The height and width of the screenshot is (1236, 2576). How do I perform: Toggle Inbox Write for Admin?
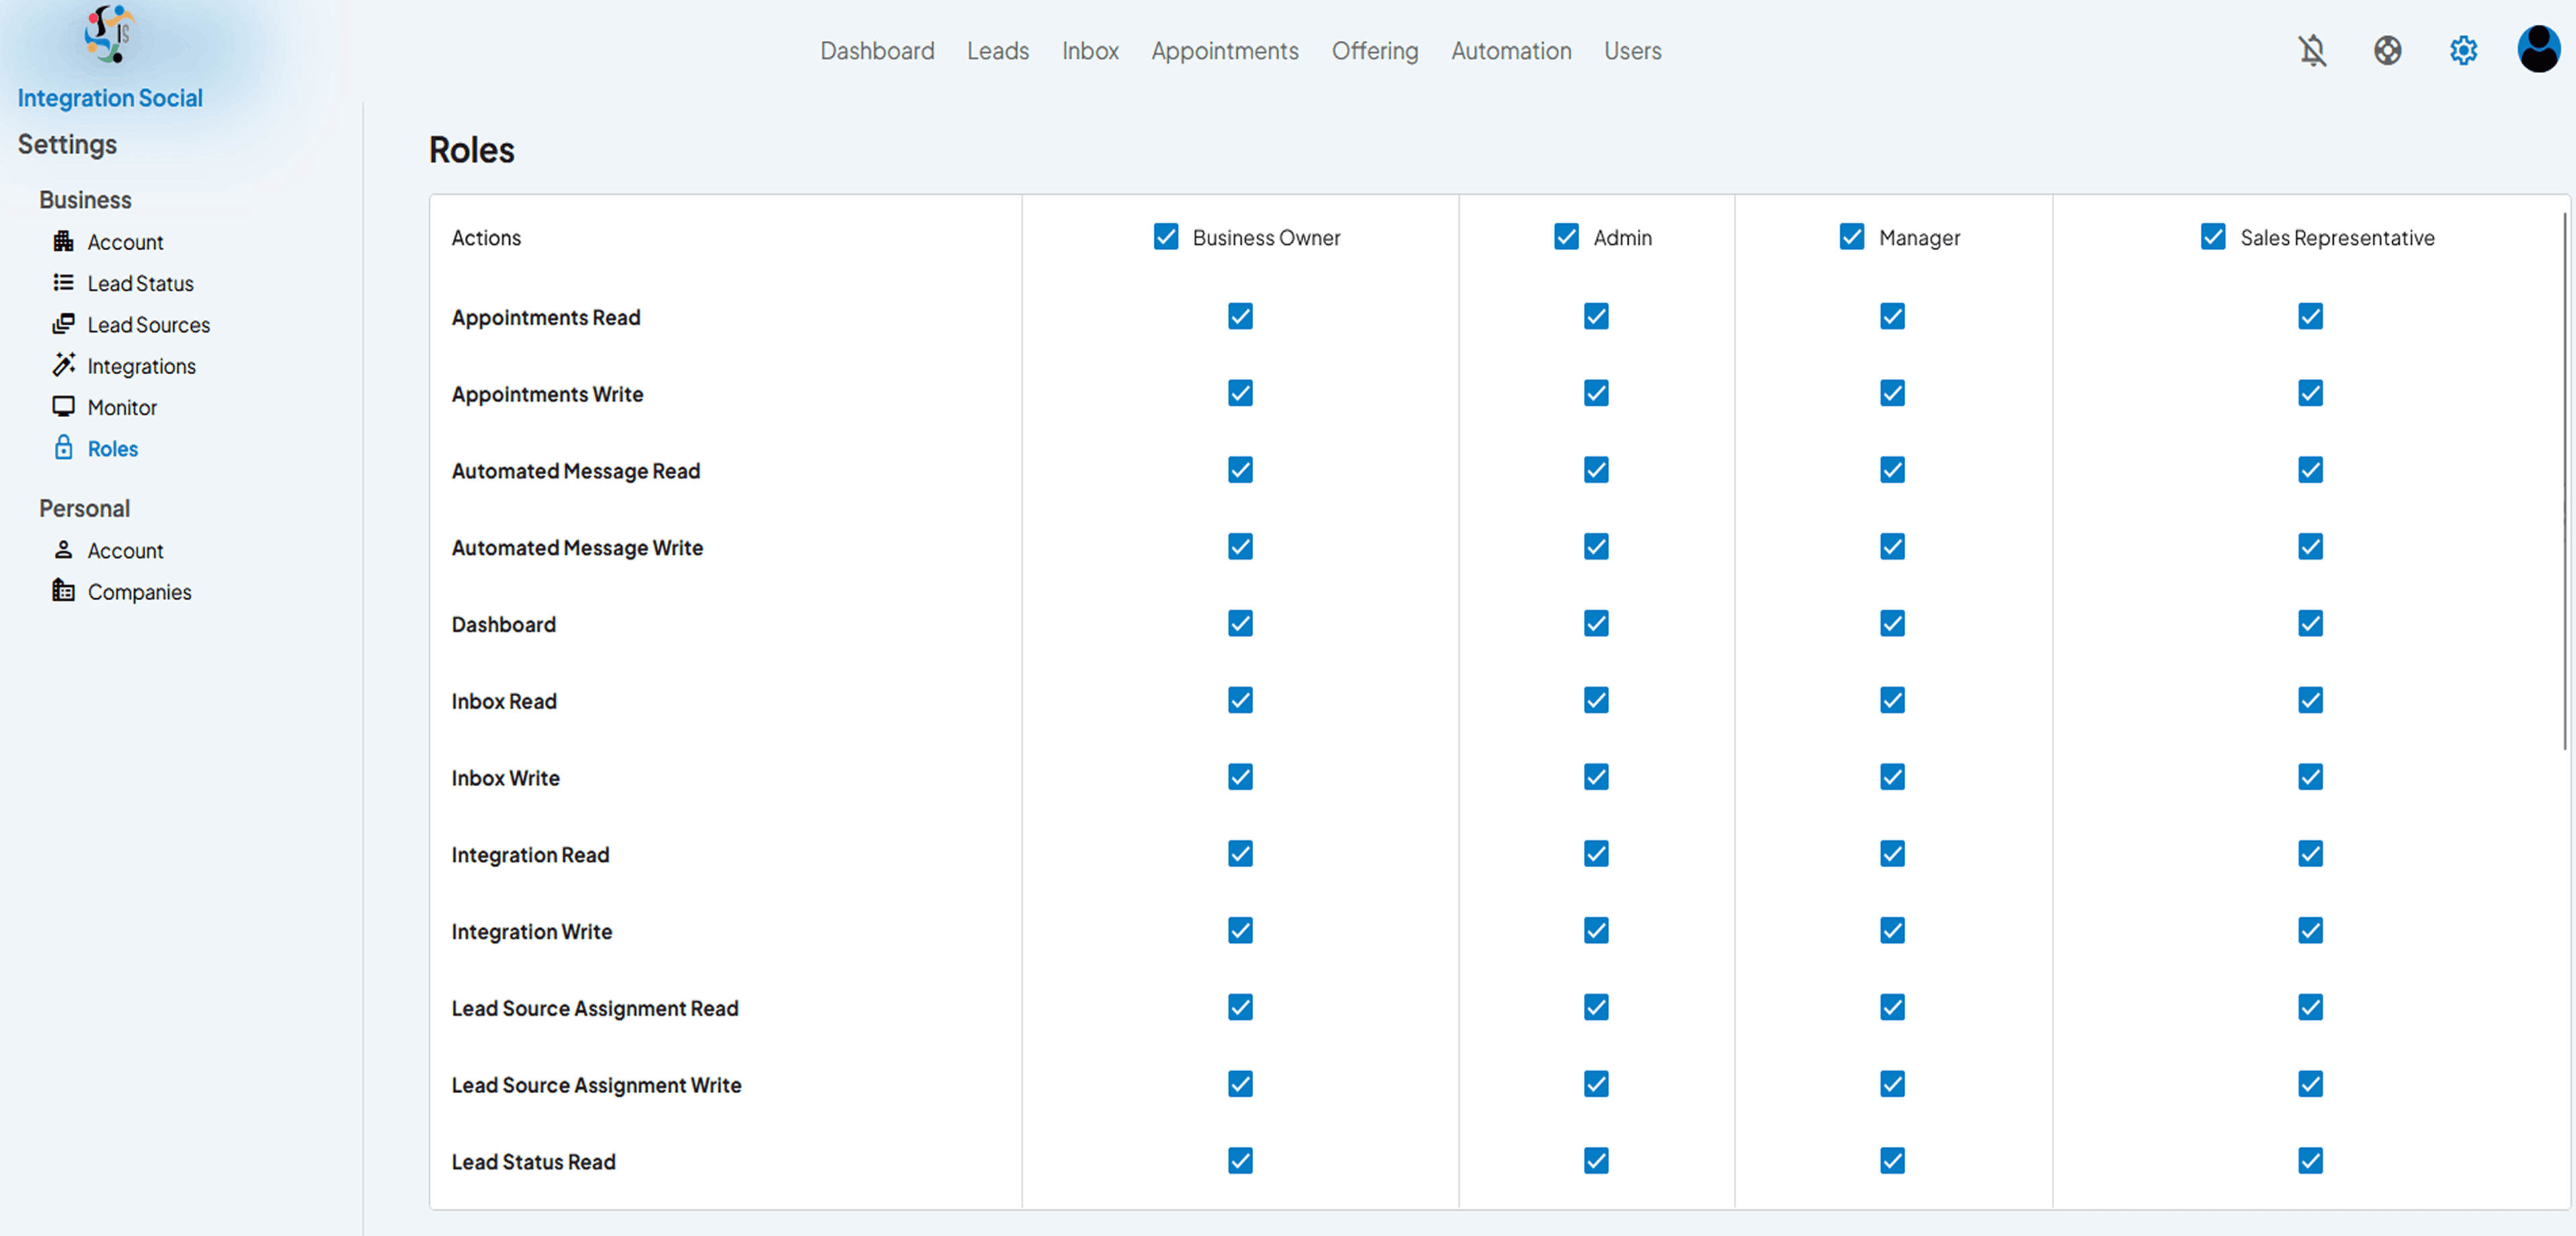click(x=1596, y=777)
